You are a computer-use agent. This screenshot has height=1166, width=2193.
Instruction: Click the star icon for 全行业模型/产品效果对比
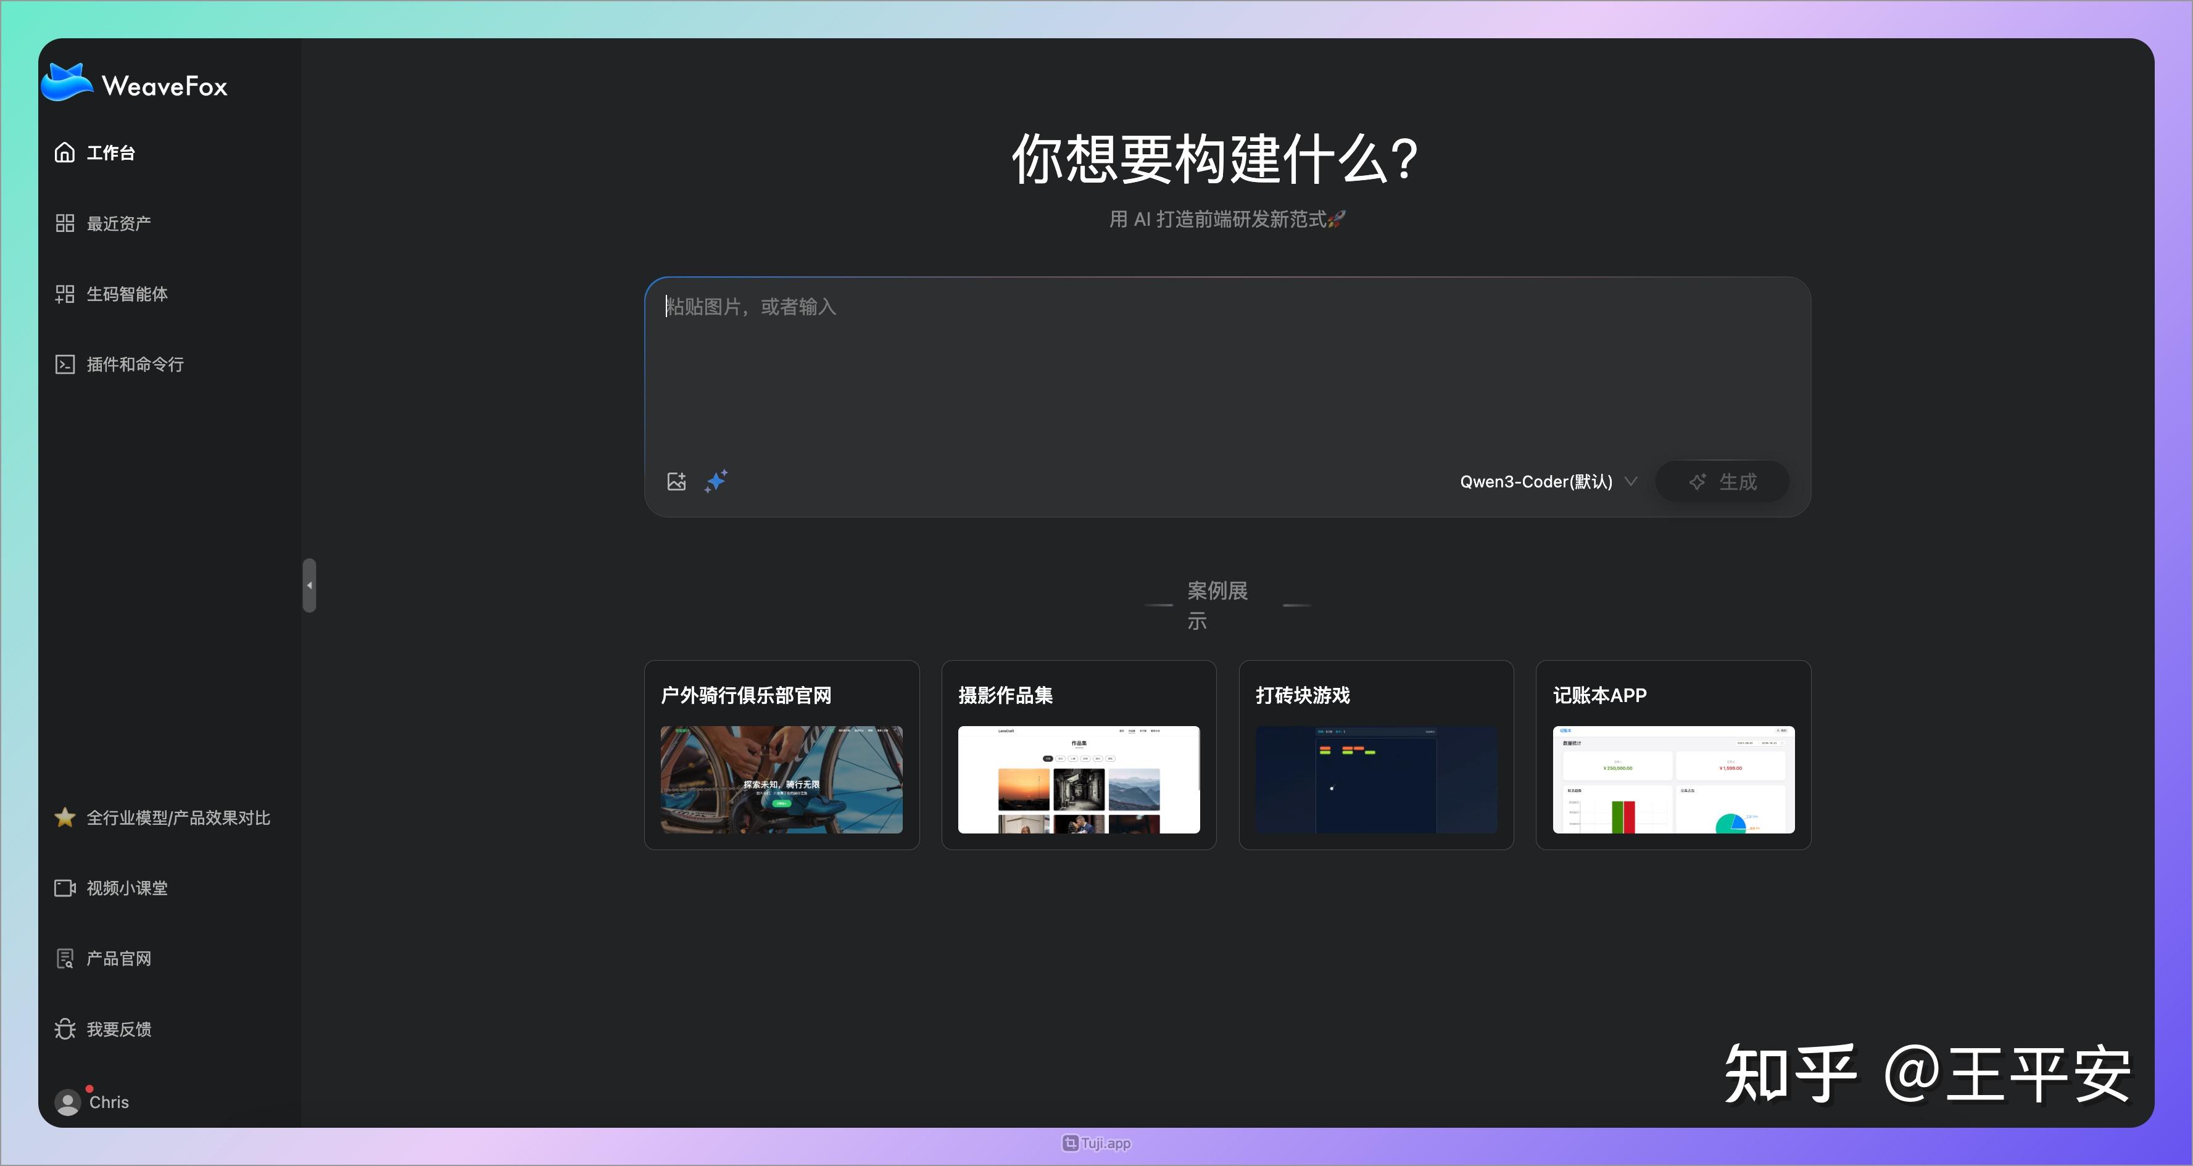tap(65, 817)
